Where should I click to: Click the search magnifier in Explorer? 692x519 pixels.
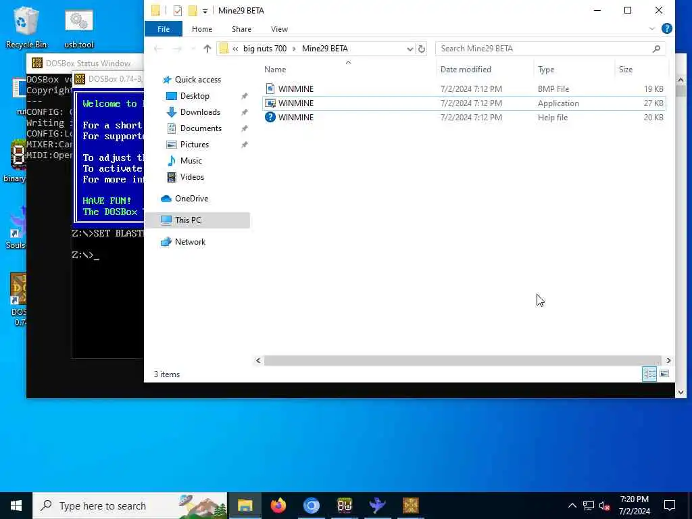[656, 49]
